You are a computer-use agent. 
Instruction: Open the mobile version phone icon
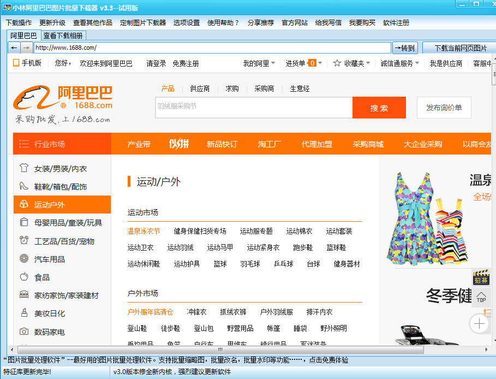[16, 63]
